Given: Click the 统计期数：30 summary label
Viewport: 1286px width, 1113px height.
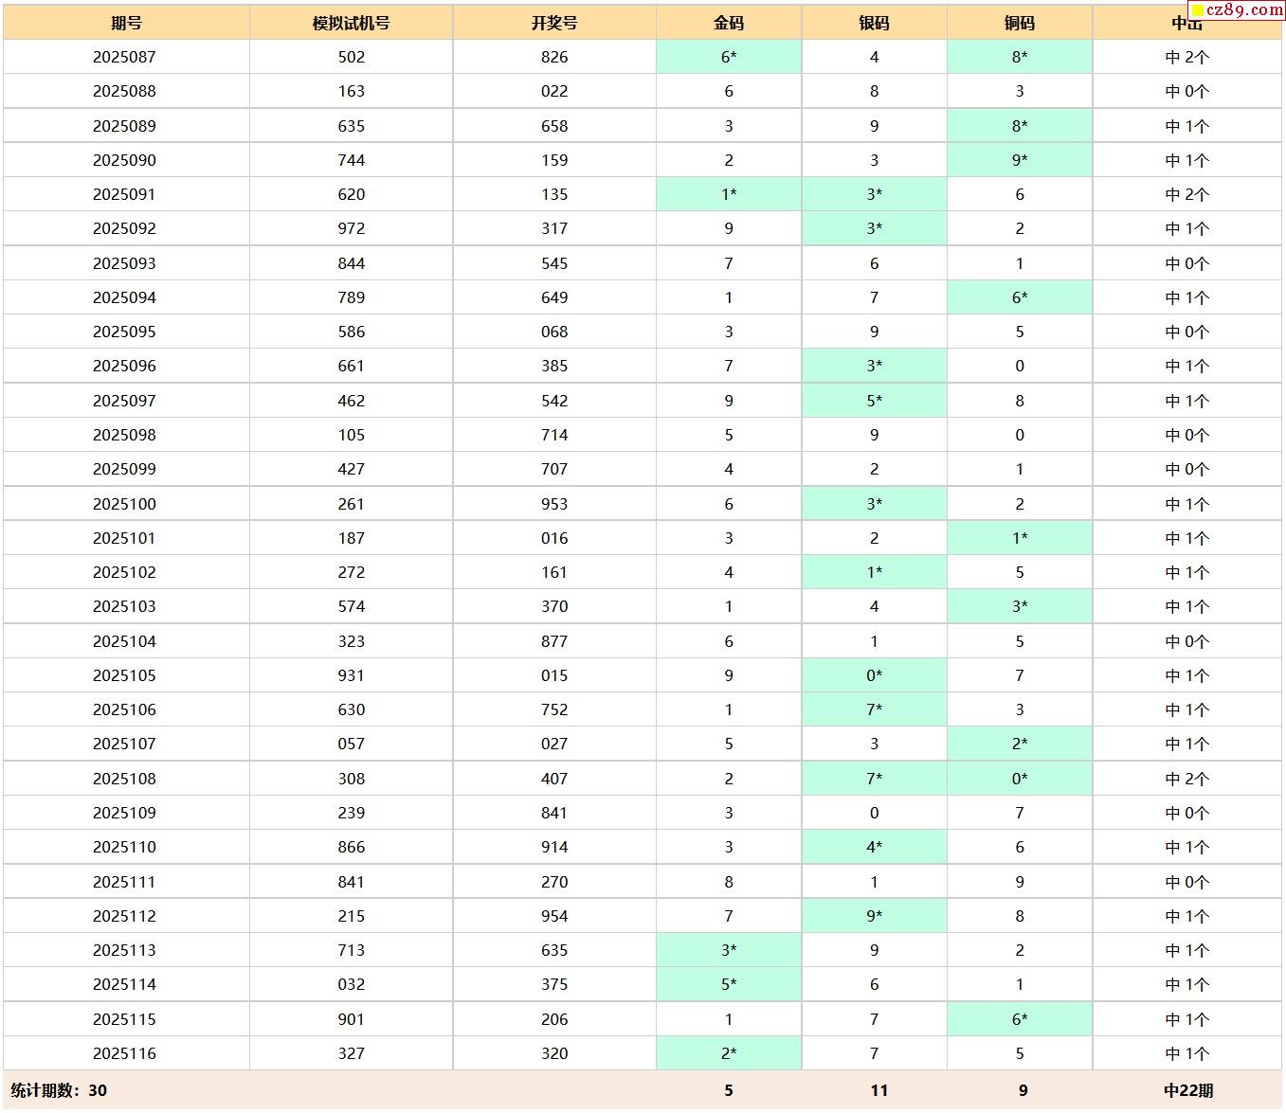Looking at the screenshot, I should coord(59,1090).
